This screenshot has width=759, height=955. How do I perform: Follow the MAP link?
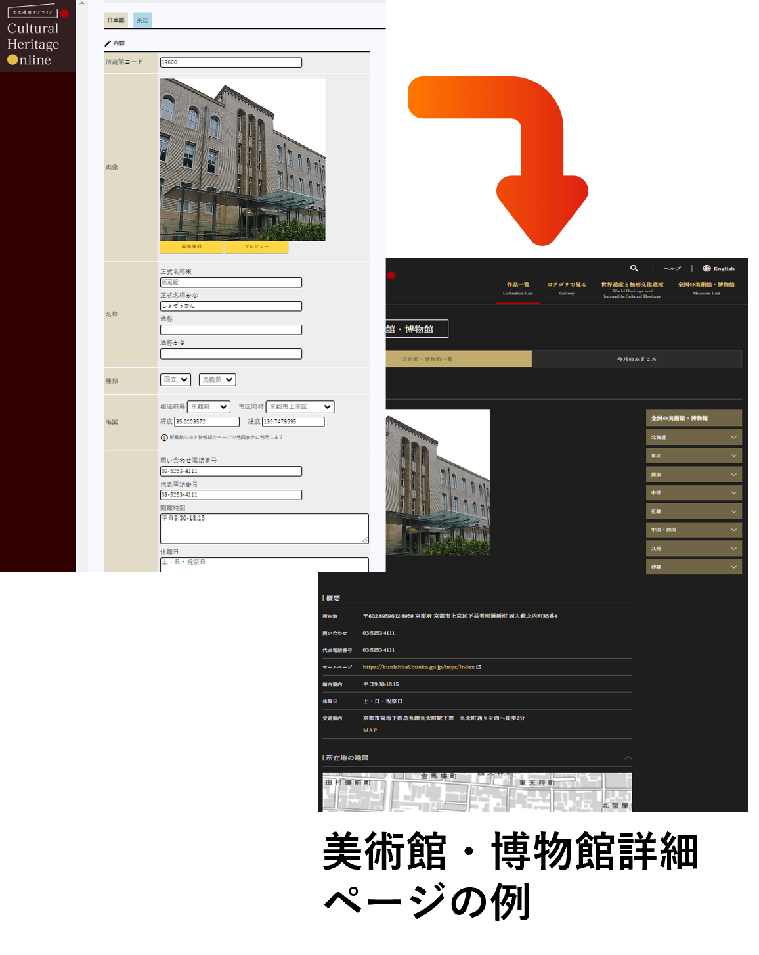(370, 730)
